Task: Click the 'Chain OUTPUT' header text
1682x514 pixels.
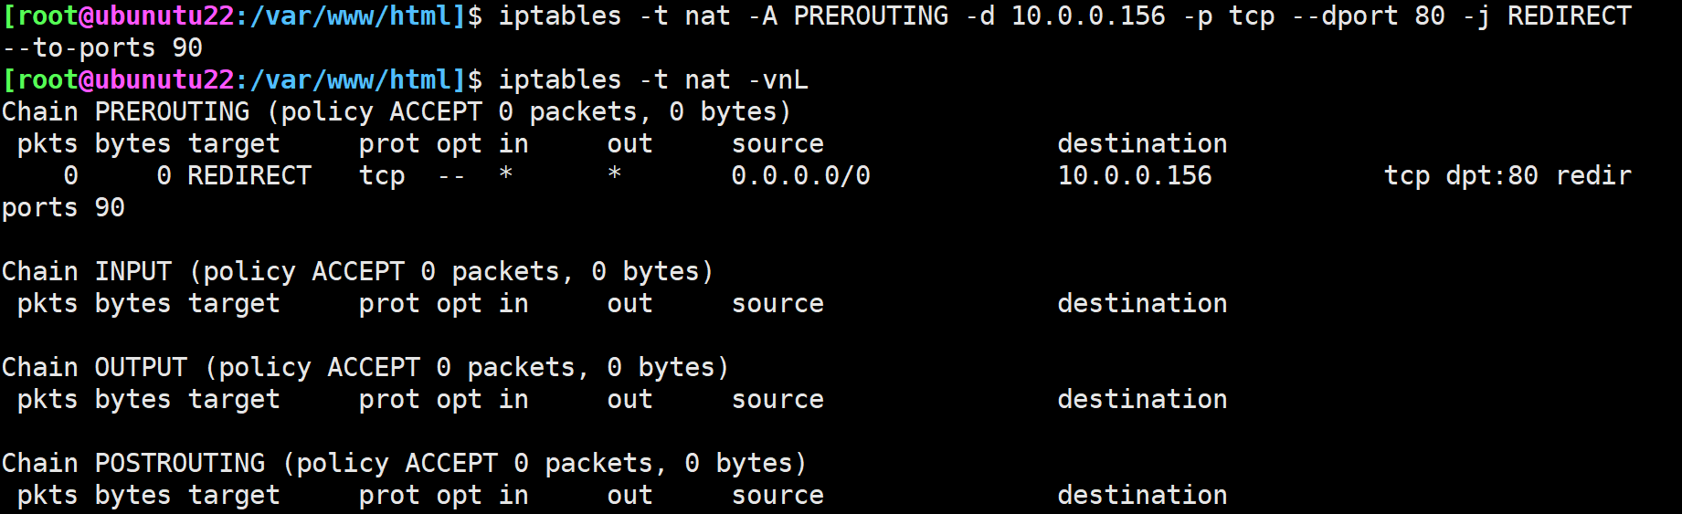Action: click(x=95, y=367)
